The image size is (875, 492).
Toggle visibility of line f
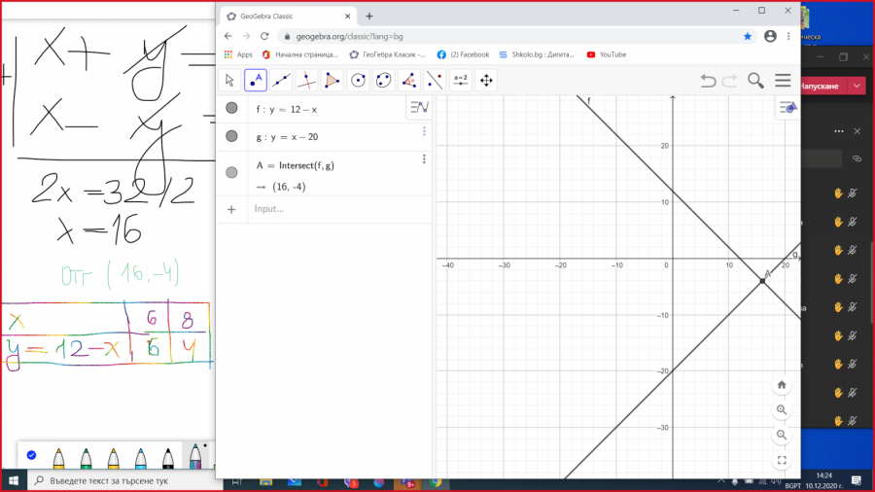tap(231, 108)
